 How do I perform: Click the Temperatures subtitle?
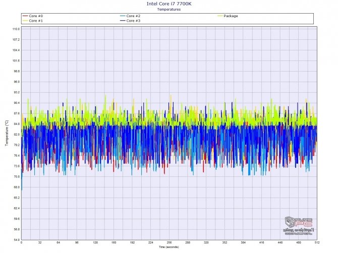[x=169, y=9]
